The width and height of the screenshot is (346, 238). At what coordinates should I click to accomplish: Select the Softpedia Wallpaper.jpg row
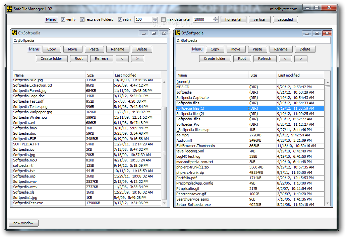click(x=87, y=112)
